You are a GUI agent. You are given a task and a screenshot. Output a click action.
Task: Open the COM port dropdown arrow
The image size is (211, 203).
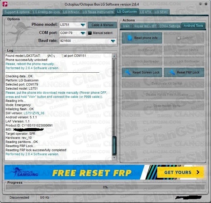coord(83,33)
